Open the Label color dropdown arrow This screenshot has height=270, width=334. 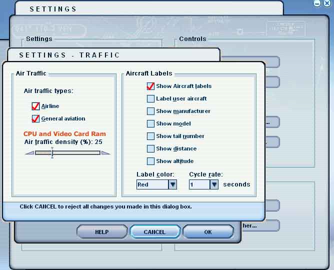point(172,184)
